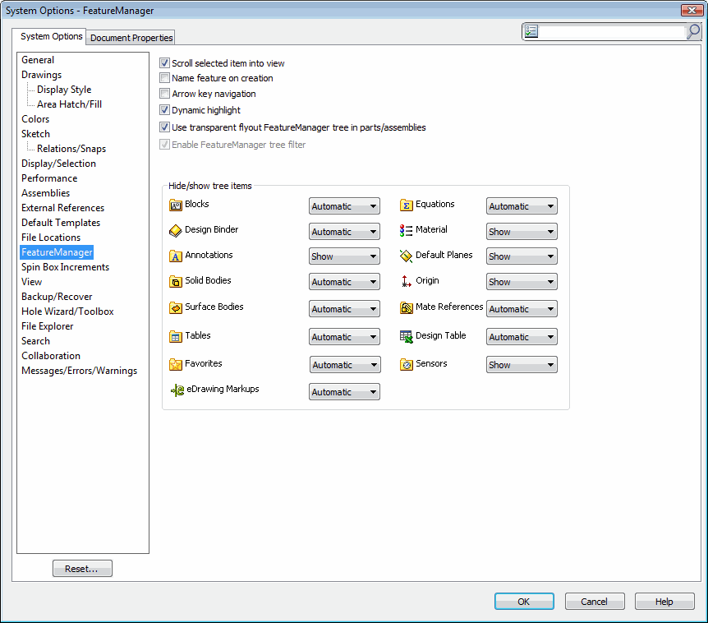Open Help for this dialog
Viewport: 708px width, 623px height.
pos(664,602)
